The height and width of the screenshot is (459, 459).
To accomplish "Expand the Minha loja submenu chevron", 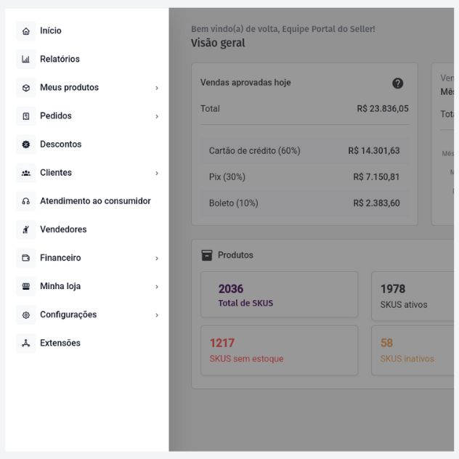I will [157, 286].
